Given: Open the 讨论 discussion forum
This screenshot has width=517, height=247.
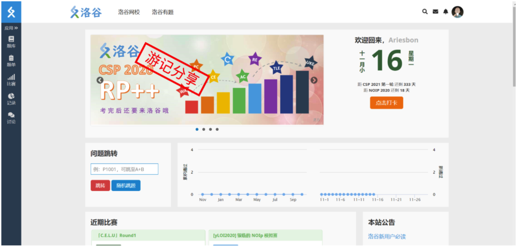Looking at the screenshot, I should pos(11,118).
